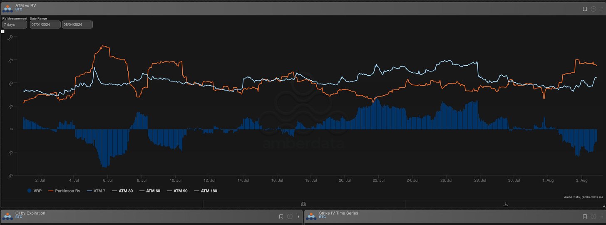Open three-dot menu of ATM vs RV panel

click(601, 8)
